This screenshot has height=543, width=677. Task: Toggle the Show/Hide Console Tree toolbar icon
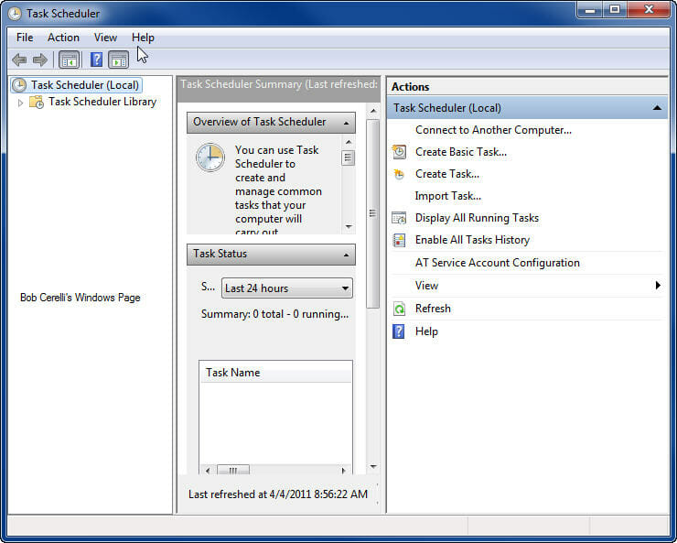[x=70, y=60]
